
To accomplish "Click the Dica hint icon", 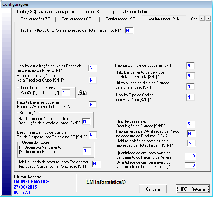I will click(x=82, y=92).
